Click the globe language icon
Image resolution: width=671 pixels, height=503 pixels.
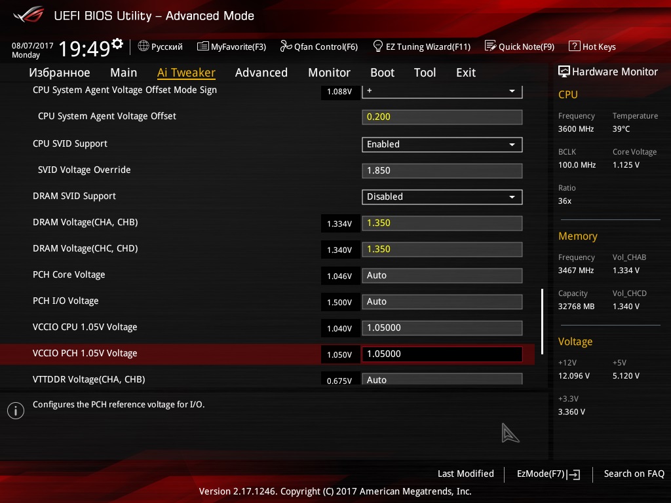click(144, 46)
